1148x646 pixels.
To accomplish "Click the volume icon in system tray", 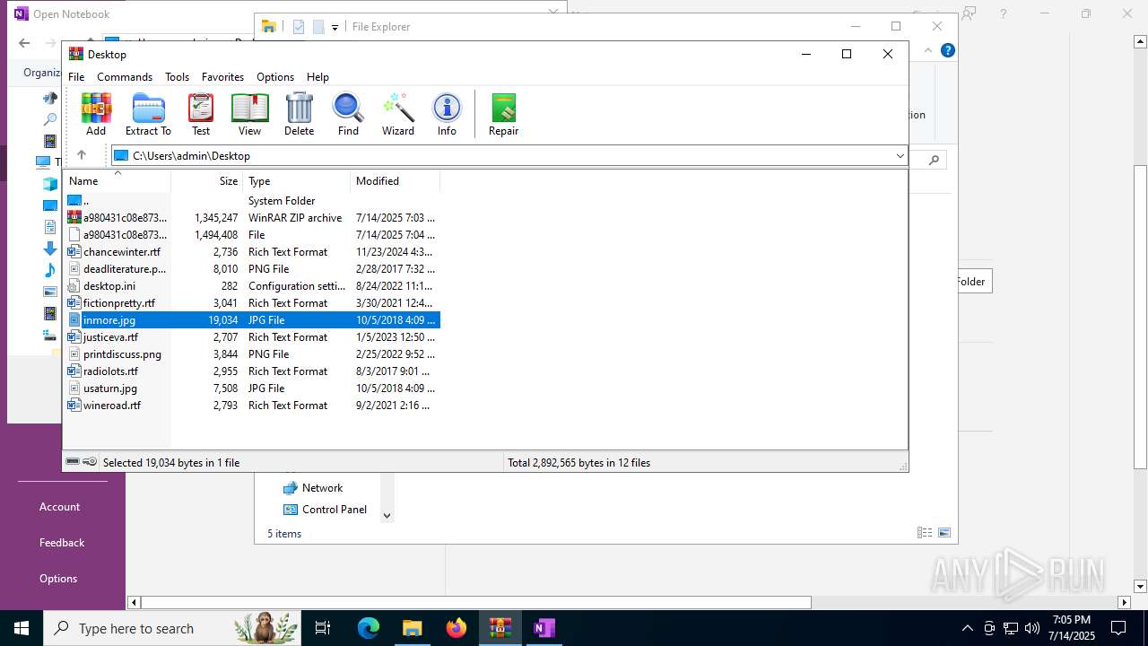I will pyautogui.click(x=1032, y=628).
